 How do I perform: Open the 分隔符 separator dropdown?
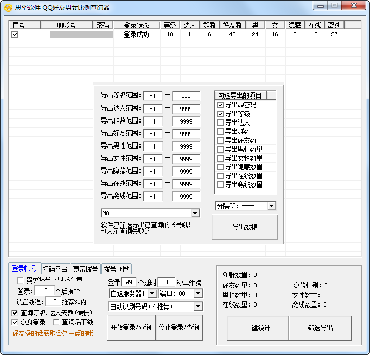pyautogui.click(x=271, y=206)
